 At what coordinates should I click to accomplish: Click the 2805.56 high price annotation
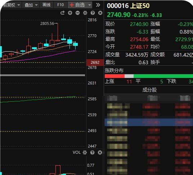click(47, 23)
